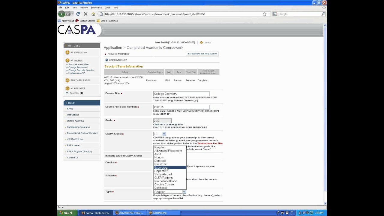This screenshot has height=216, width=384.
Task: Open the Edit menu
Action: 67,7
